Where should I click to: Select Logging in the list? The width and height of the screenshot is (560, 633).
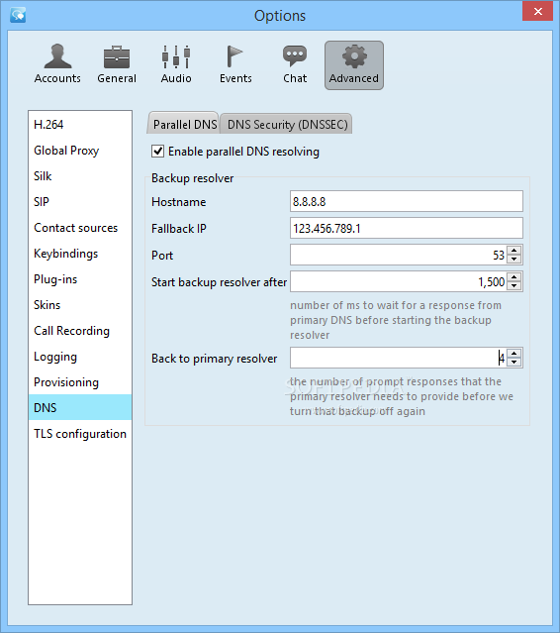80,357
